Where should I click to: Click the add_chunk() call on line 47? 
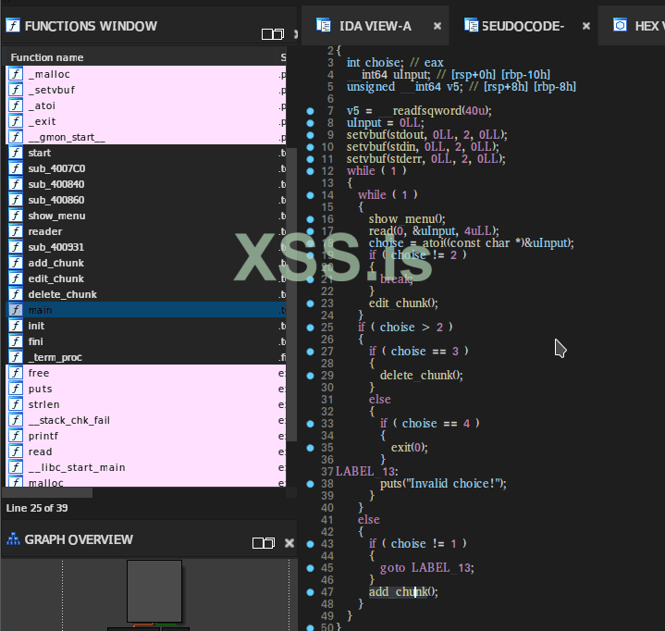403,591
